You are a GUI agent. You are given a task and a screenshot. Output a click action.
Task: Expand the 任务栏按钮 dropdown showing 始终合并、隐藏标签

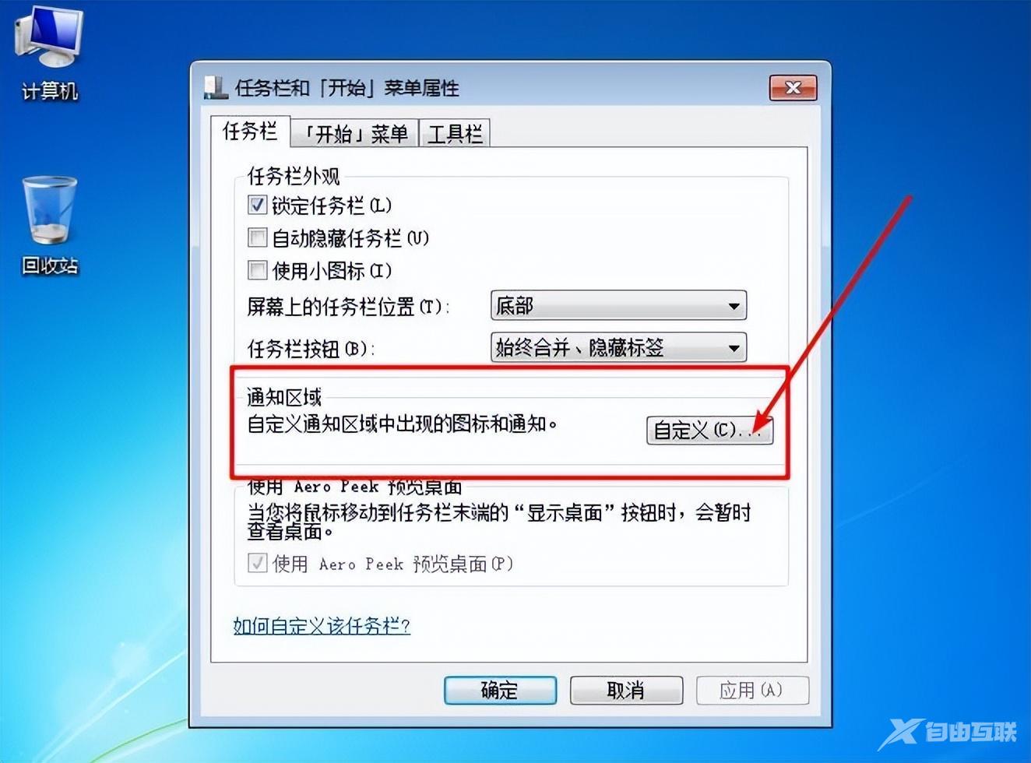tap(618, 347)
